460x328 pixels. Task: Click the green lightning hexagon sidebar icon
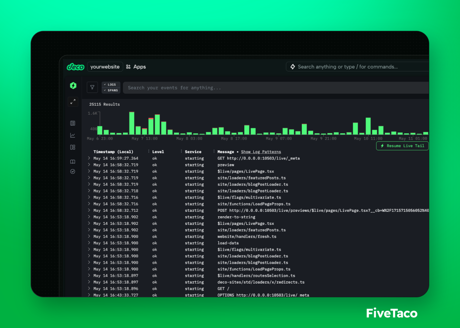(73, 86)
